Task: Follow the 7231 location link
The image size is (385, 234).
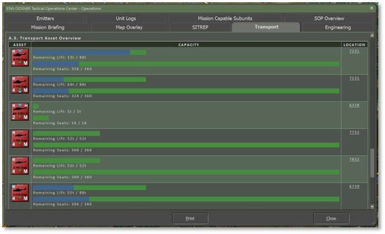Action: point(354,51)
